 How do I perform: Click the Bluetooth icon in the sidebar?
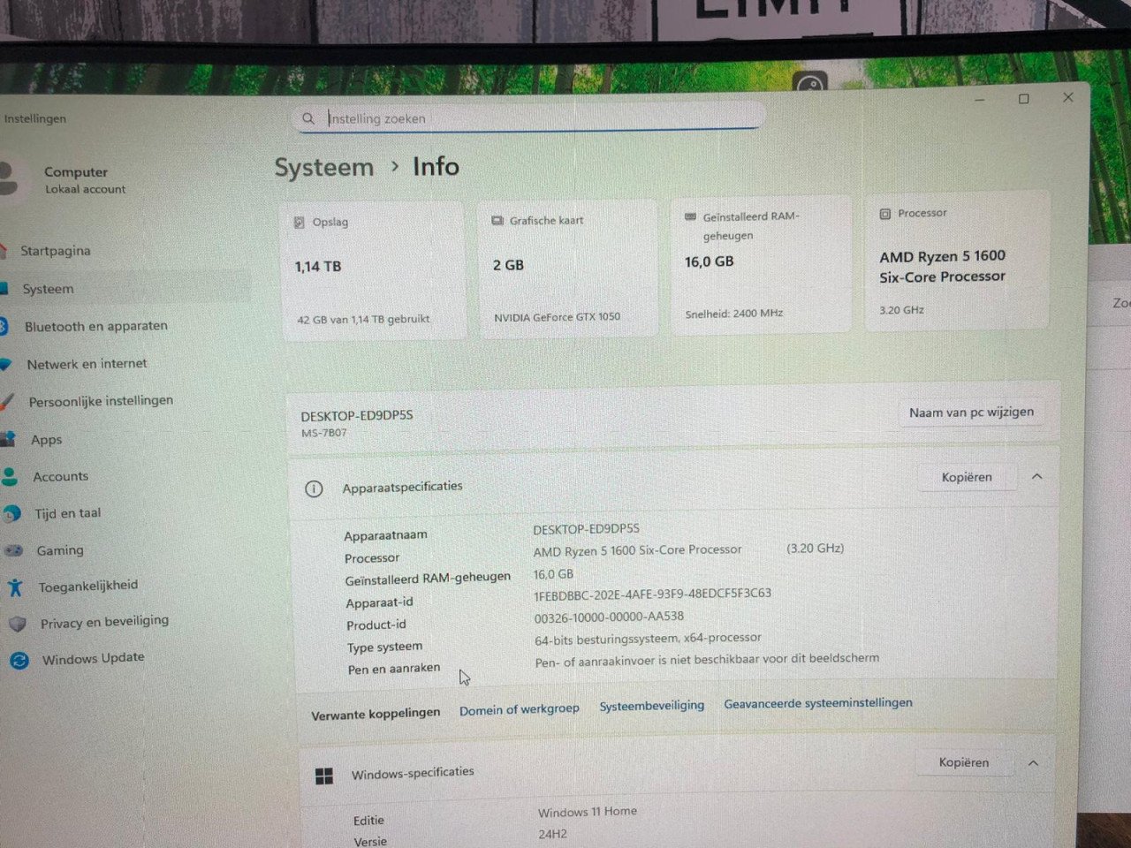[x=4, y=326]
